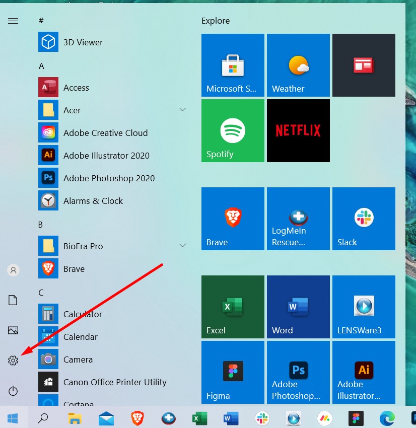Open LENSWare3 from the taskbar
The width and height of the screenshot is (416, 428).
tap(294, 418)
